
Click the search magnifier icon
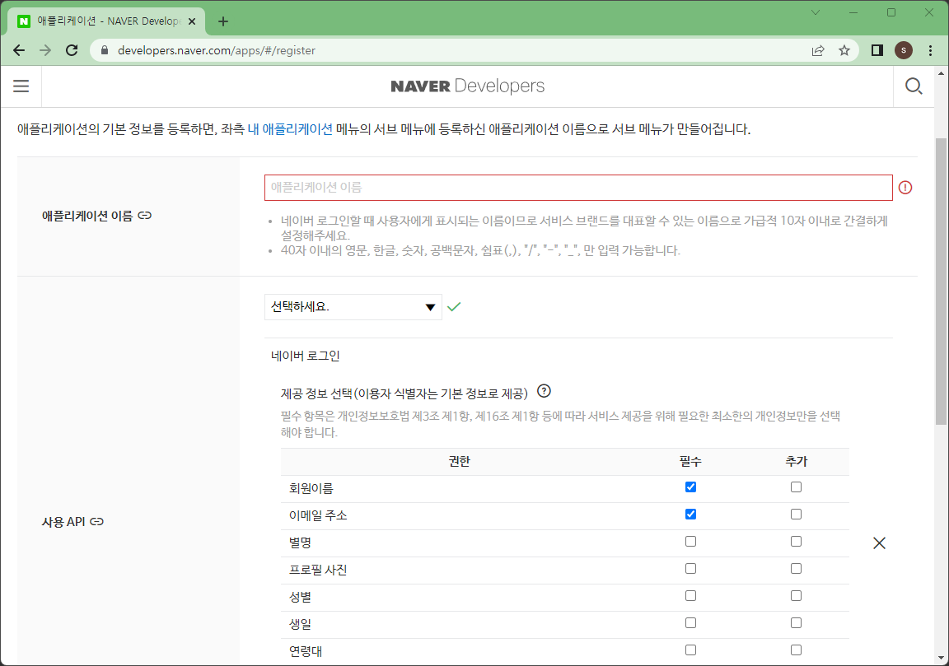pyautogui.click(x=914, y=86)
